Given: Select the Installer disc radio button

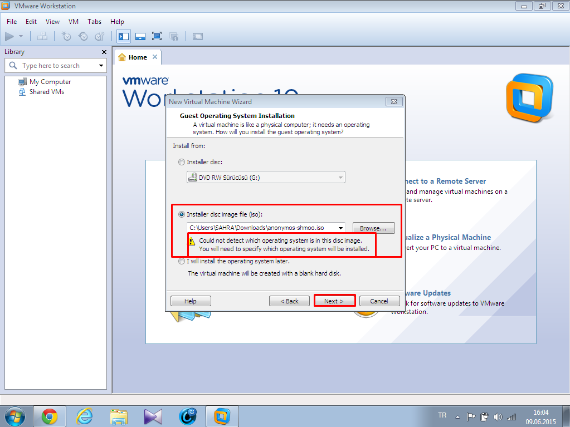Looking at the screenshot, I should (x=182, y=162).
